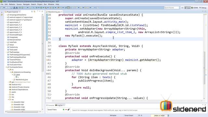Toggle the fold marker on line 43
Screen dimensions: 208x117
51,67
